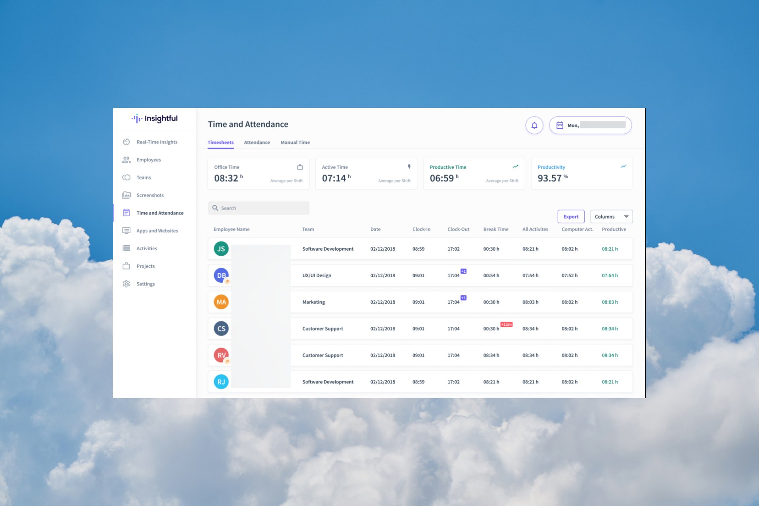Click the Projects briefcase icon
This screenshot has width=759, height=506.
[x=126, y=266]
